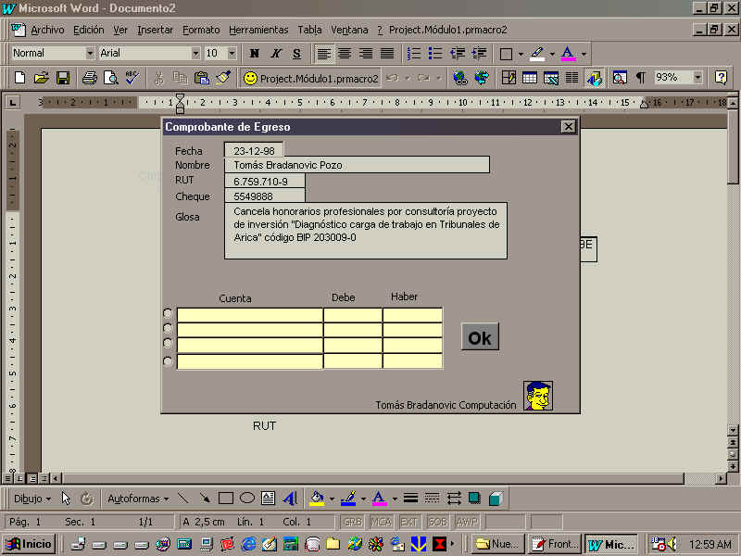Open the Herramientas menu
Image resolution: width=741 pixels, height=556 pixels.
pos(258,30)
